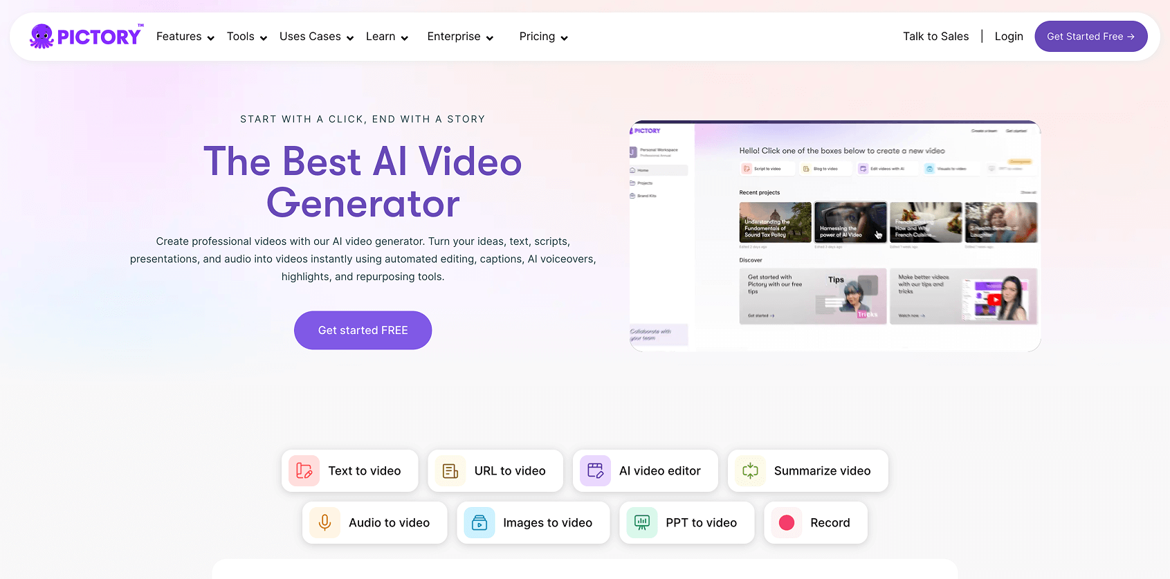Image resolution: width=1170 pixels, height=579 pixels.
Task: Click the Images to video icon
Action: (x=479, y=523)
